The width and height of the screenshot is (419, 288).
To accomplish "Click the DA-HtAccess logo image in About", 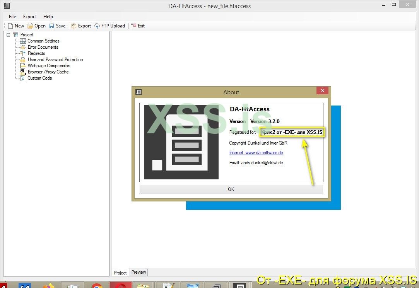I will pyautogui.click(x=181, y=142).
